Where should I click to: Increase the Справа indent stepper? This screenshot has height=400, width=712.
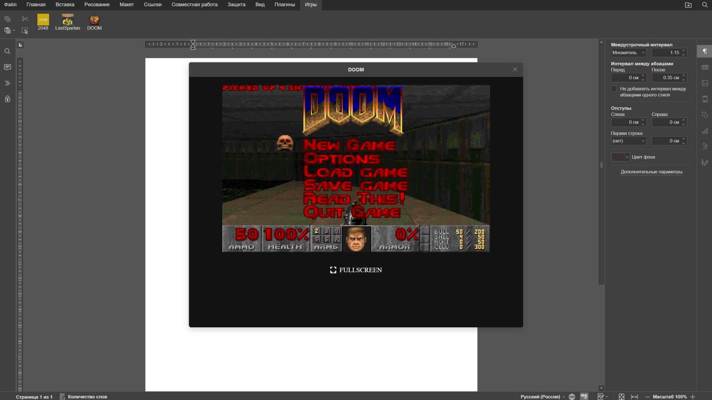coord(684,120)
